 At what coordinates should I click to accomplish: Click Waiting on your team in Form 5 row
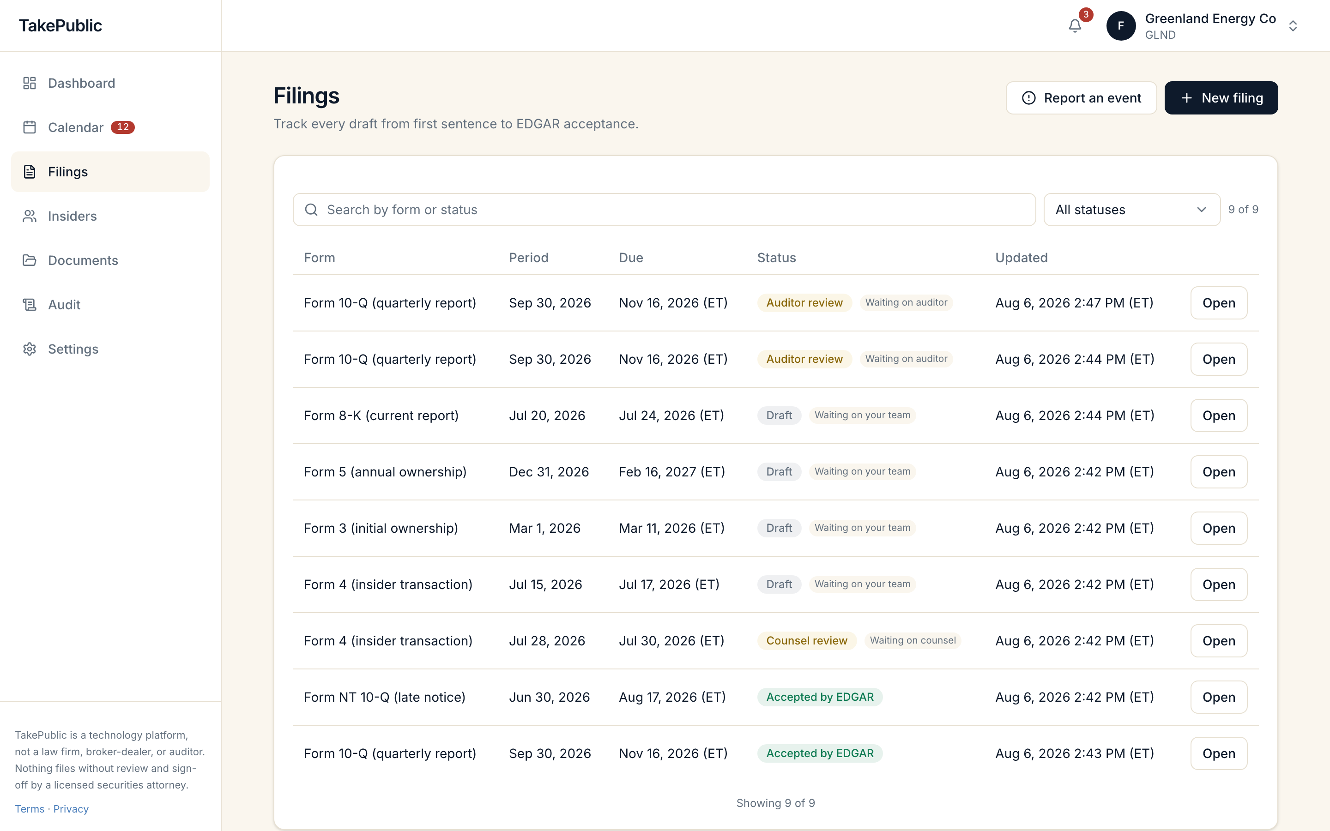(x=862, y=471)
